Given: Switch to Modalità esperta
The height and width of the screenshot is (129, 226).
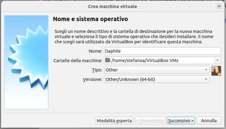Looking at the screenshot, I should 114,120.
